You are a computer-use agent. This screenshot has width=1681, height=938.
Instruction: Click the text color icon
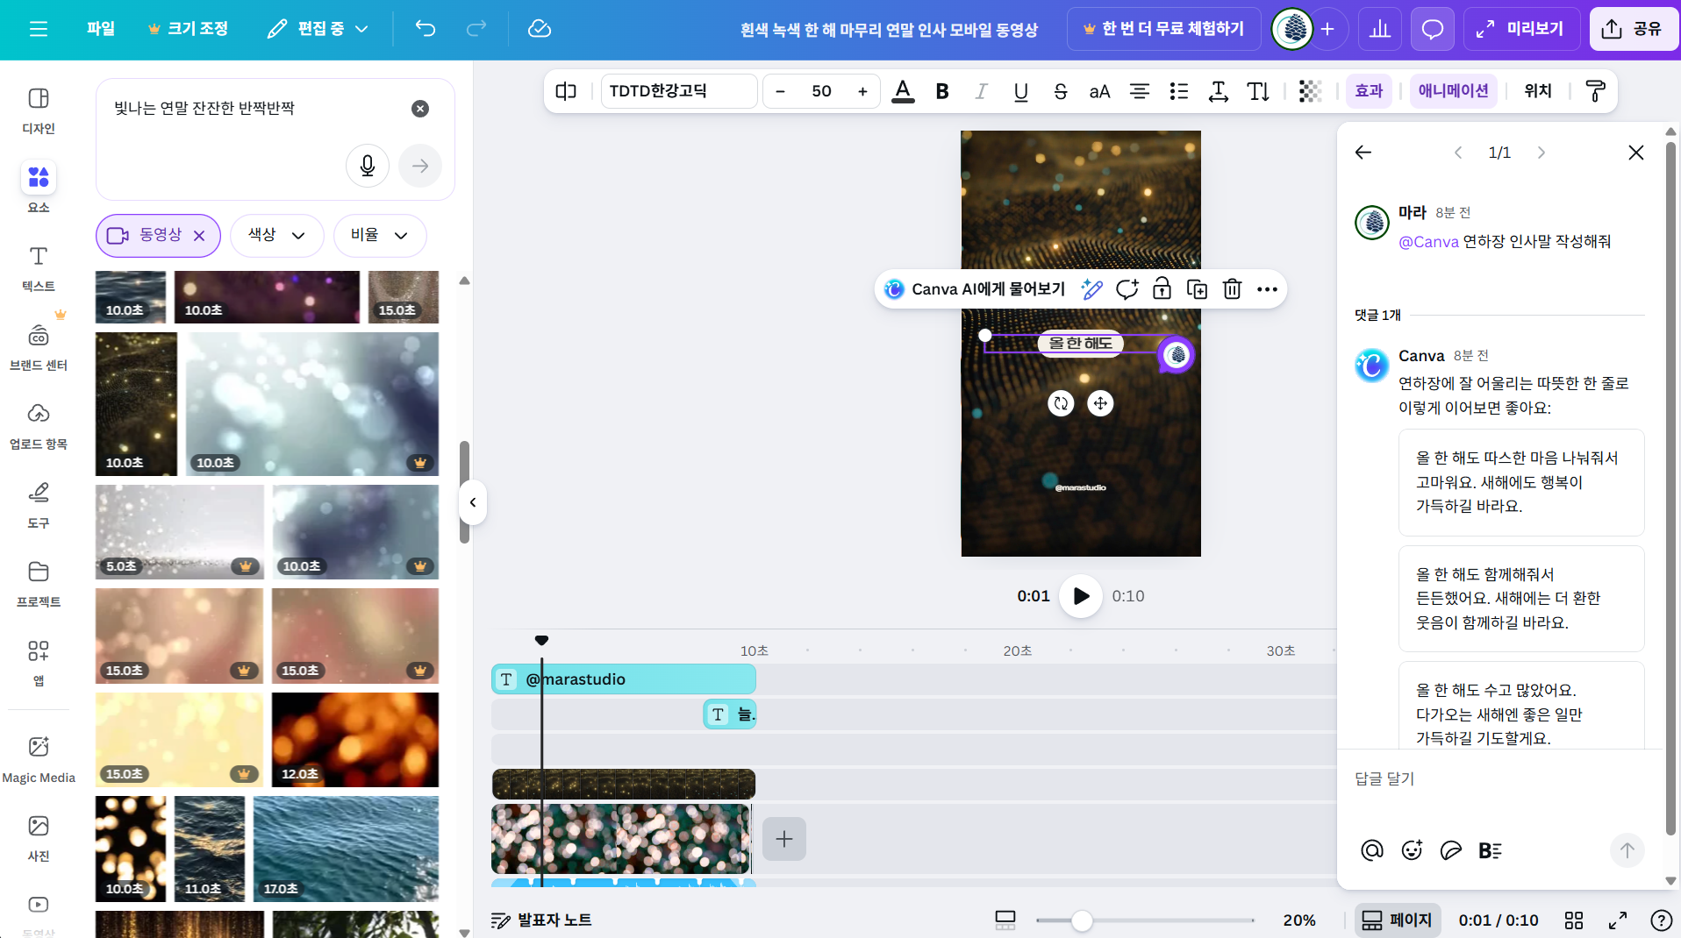pos(903,91)
